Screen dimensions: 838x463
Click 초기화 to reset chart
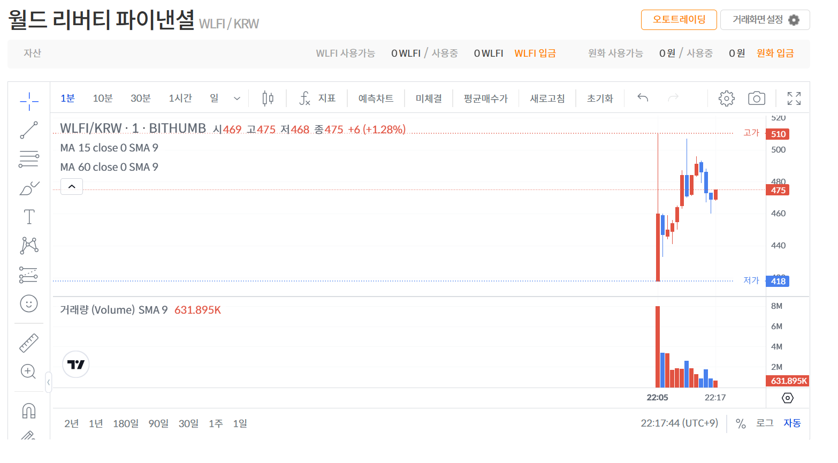(600, 98)
